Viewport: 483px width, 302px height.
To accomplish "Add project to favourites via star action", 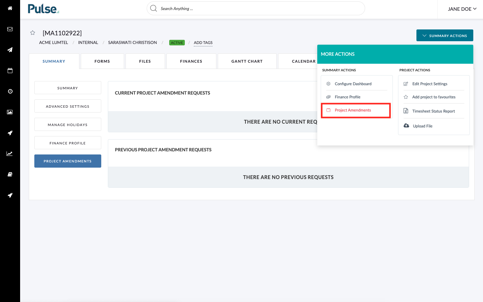I will (x=434, y=97).
